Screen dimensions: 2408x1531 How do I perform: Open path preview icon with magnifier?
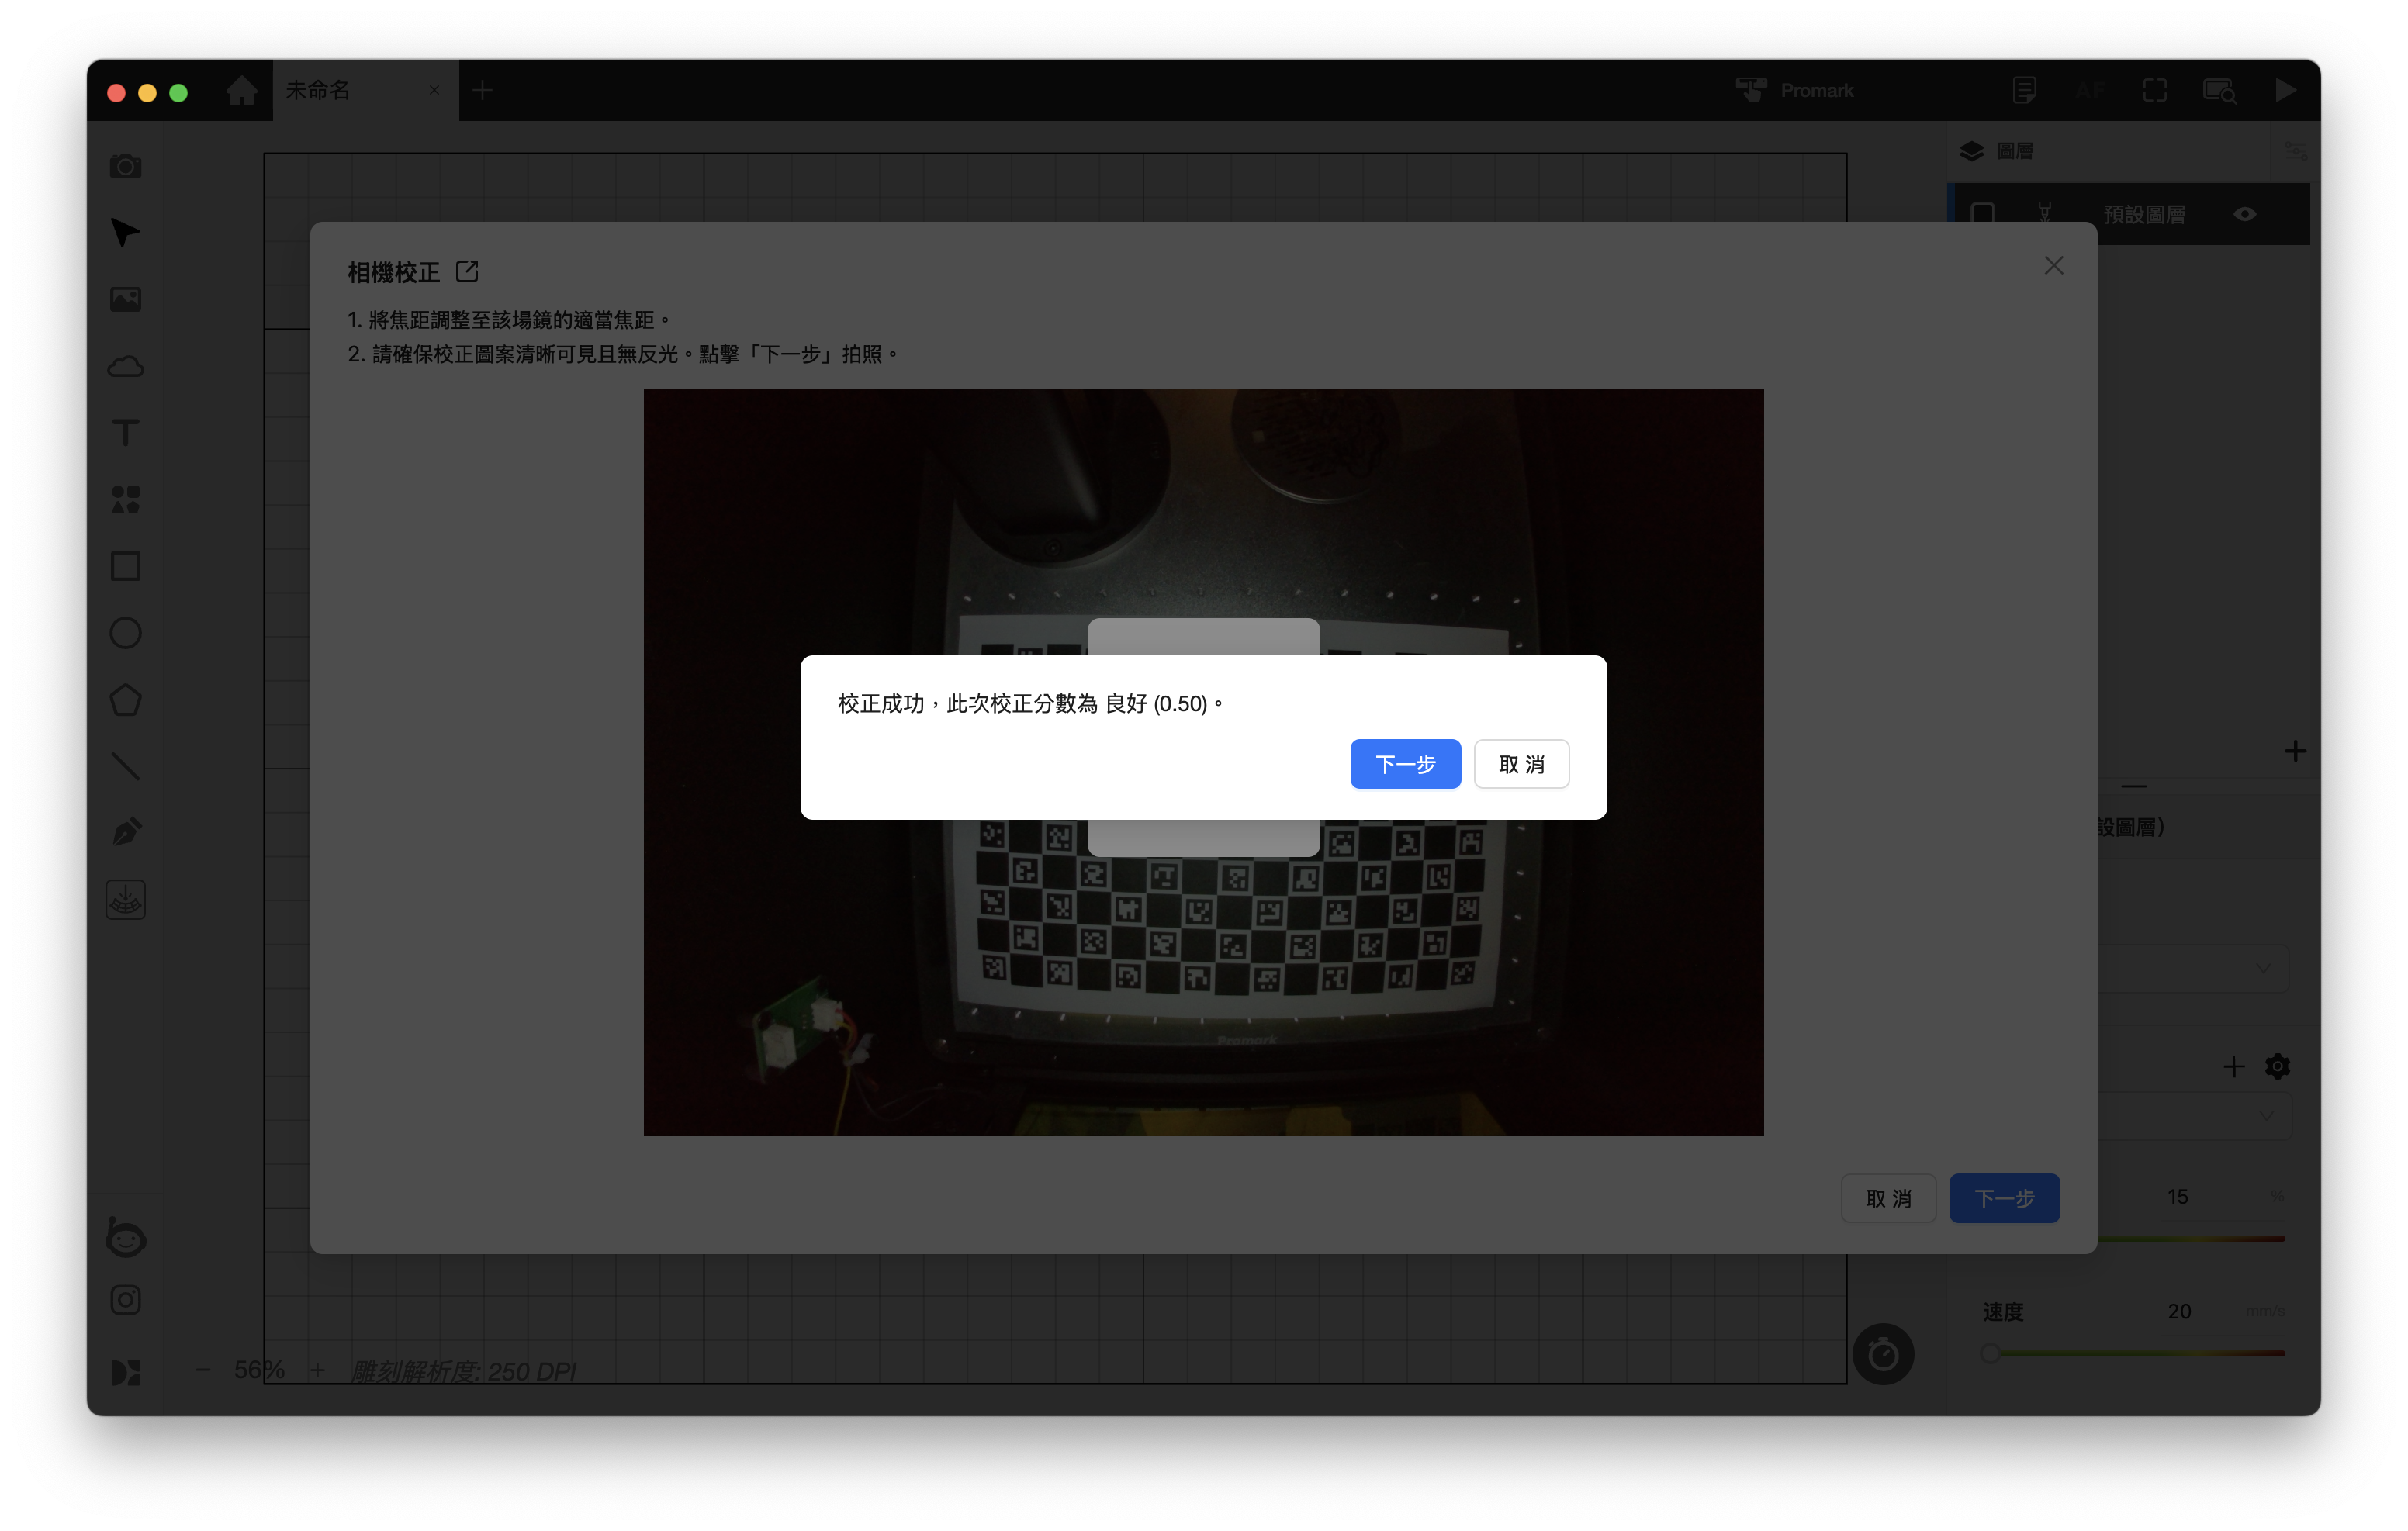[x=2220, y=91]
